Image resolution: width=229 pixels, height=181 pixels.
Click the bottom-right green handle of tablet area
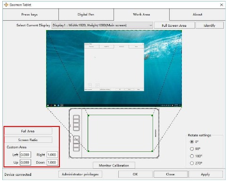pyautogui.click(x=152, y=151)
